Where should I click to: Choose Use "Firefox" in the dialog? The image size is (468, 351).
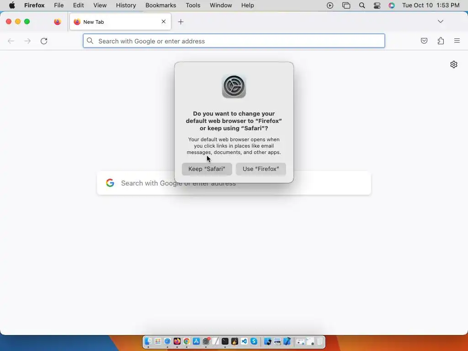click(x=261, y=169)
